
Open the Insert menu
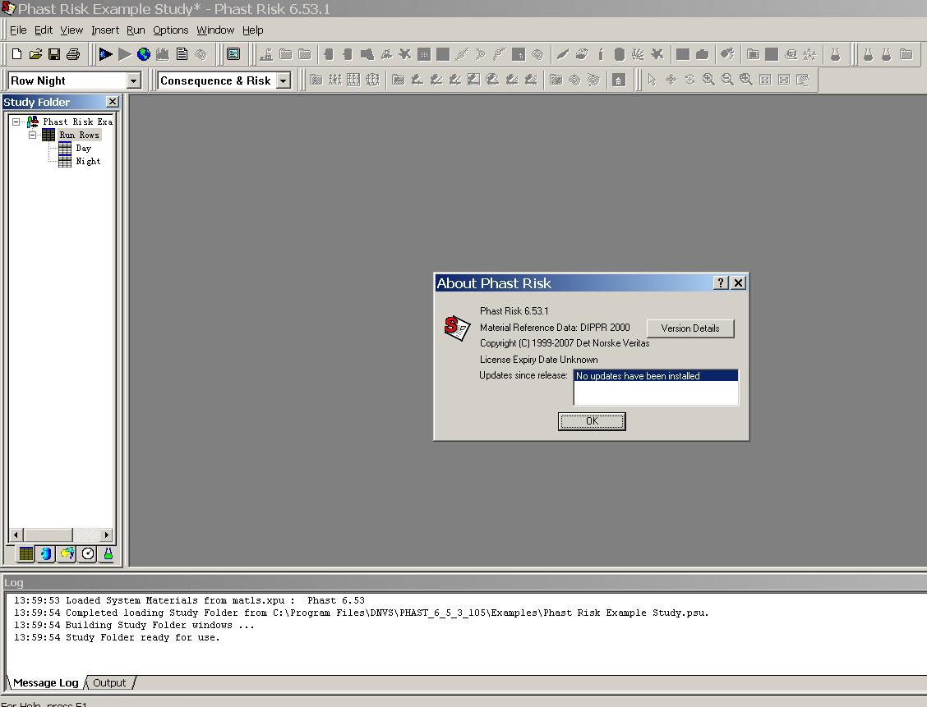pyautogui.click(x=105, y=30)
